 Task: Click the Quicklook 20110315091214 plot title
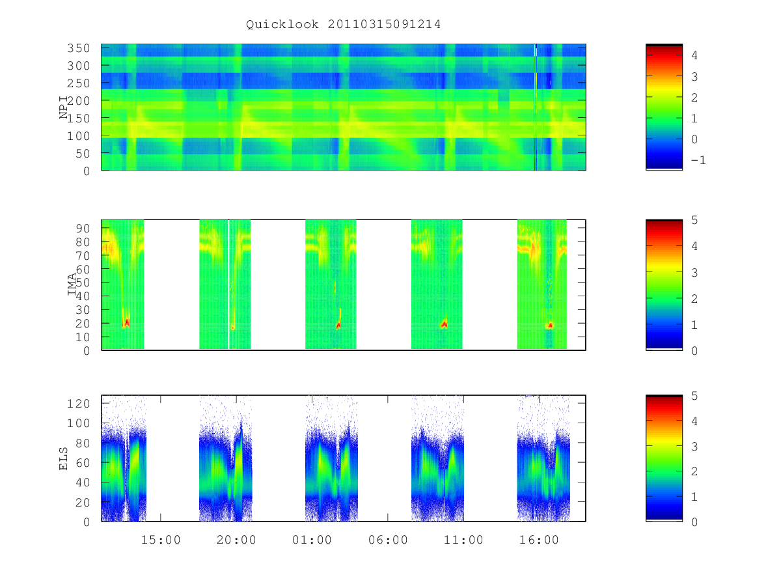tap(344, 25)
